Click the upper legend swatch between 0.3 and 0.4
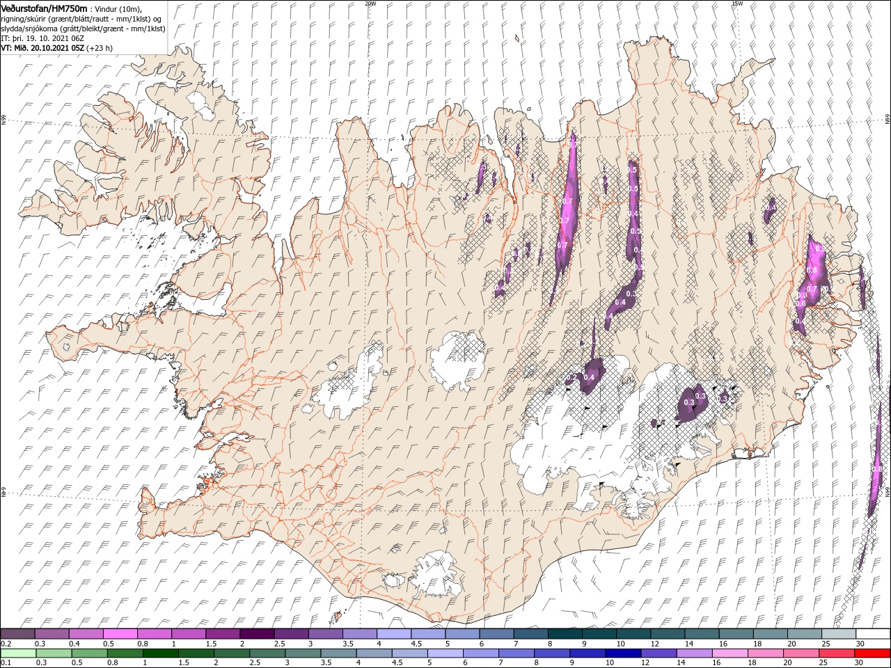Screen dimensions: 891x668 52,634
